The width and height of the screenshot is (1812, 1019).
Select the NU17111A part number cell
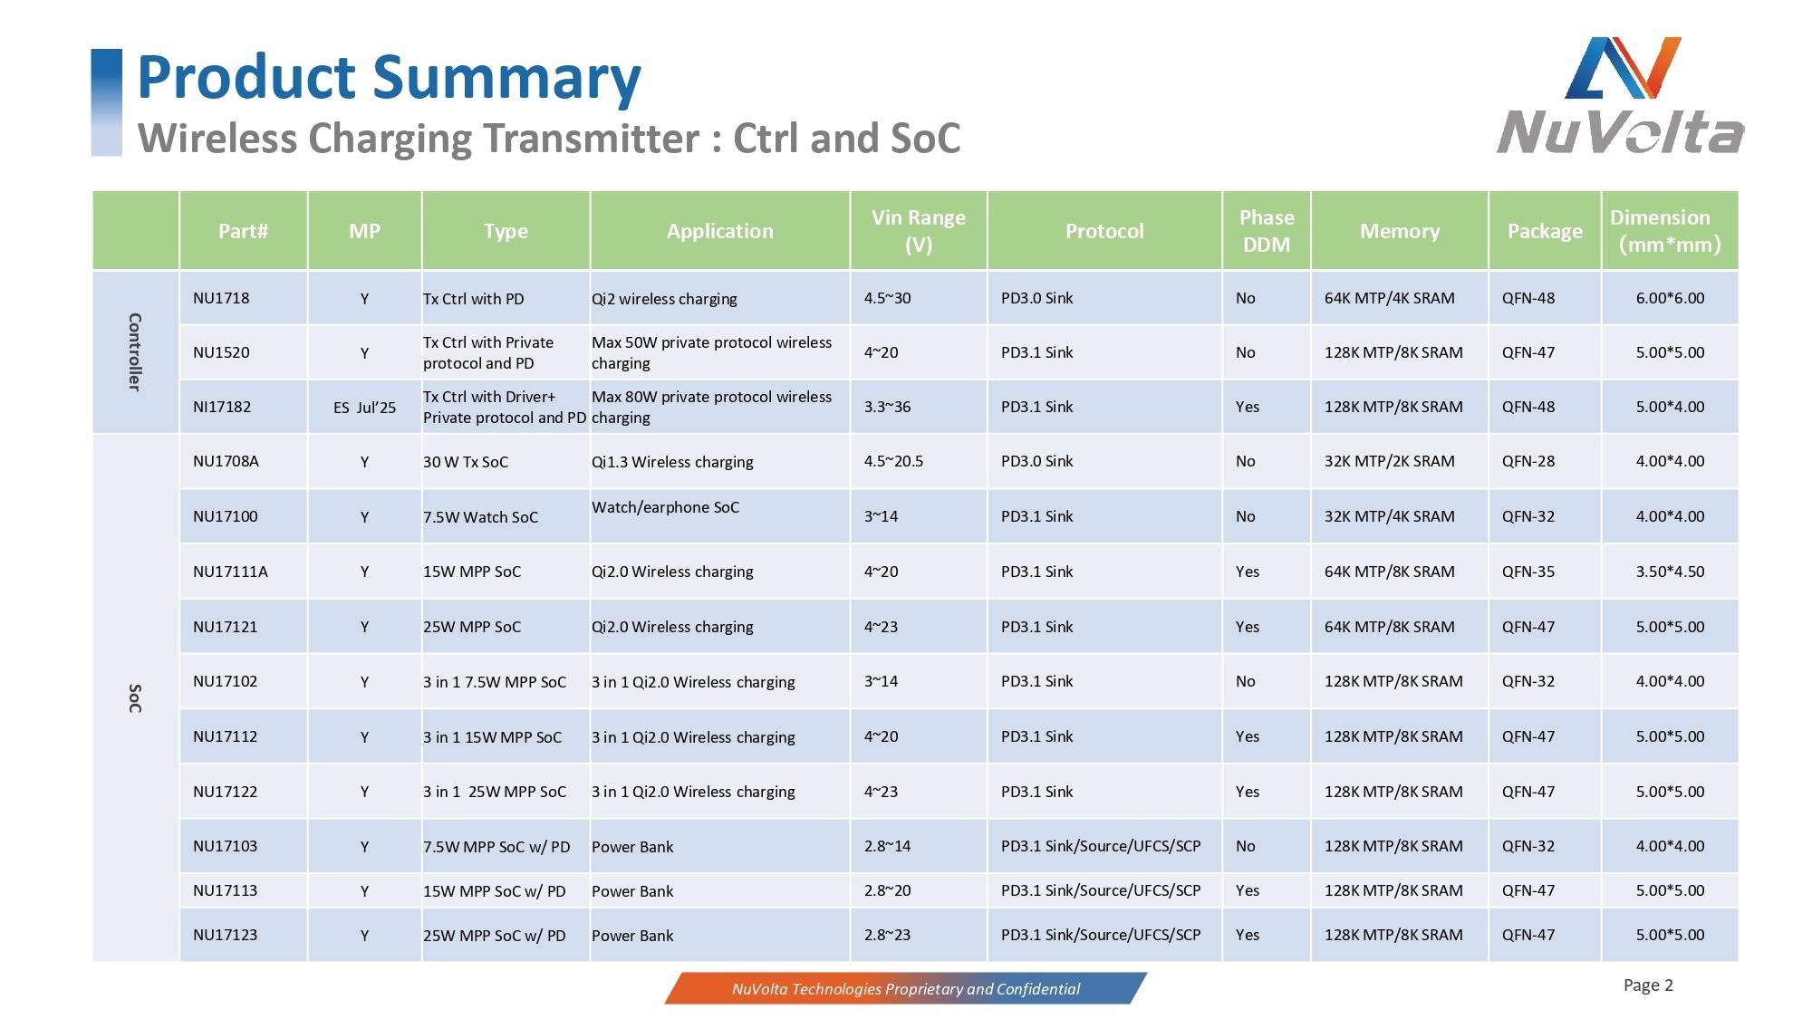click(x=230, y=572)
